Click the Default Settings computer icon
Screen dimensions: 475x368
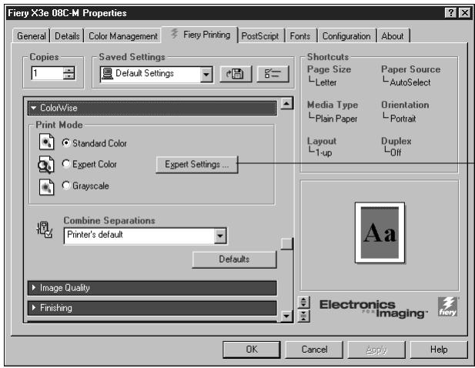click(x=107, y=74)
